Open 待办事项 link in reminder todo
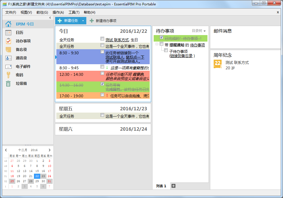This screenshot has width=283, height=198. [198, 45]
